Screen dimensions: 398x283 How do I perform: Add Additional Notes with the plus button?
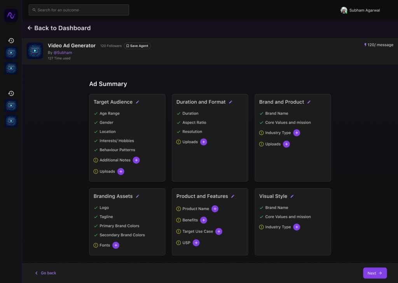pos(136,160)
